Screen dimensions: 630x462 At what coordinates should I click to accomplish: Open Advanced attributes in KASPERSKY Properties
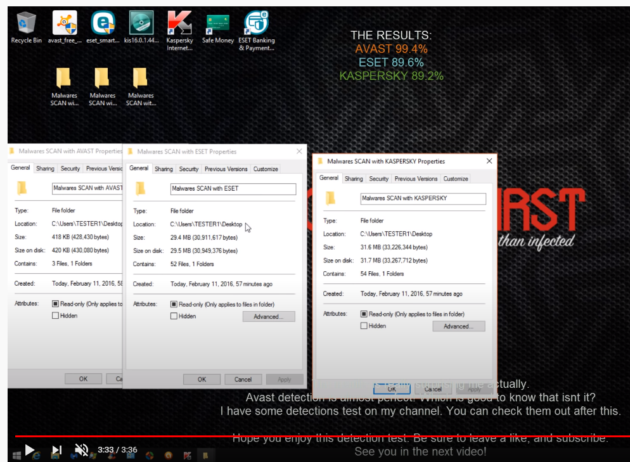coord(458,326)
